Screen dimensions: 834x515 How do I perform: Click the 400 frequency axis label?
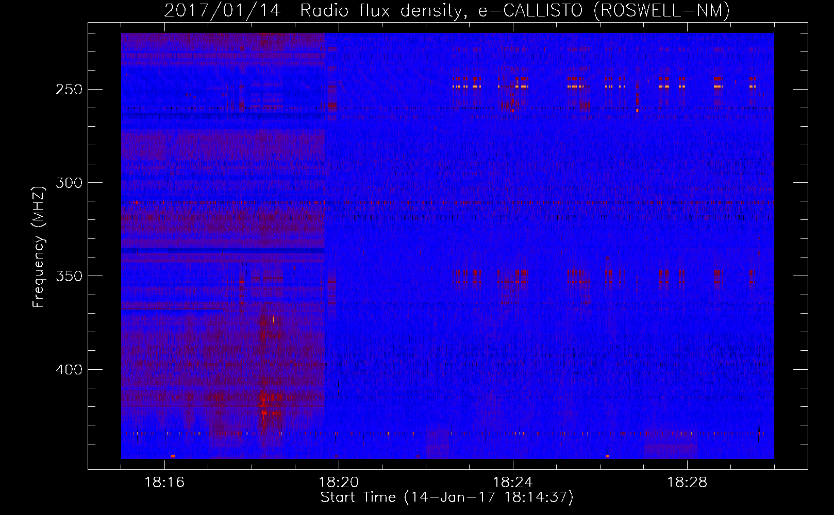coord(69,370)
